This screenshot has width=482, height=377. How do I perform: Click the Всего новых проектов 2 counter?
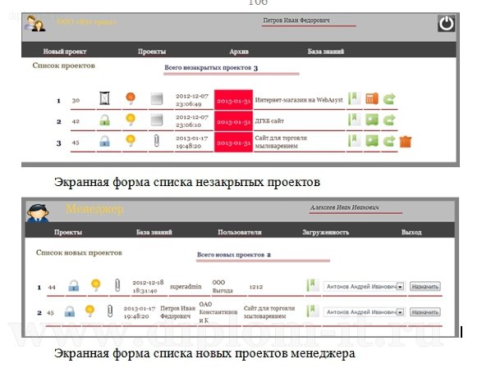(x=234, y=255)
